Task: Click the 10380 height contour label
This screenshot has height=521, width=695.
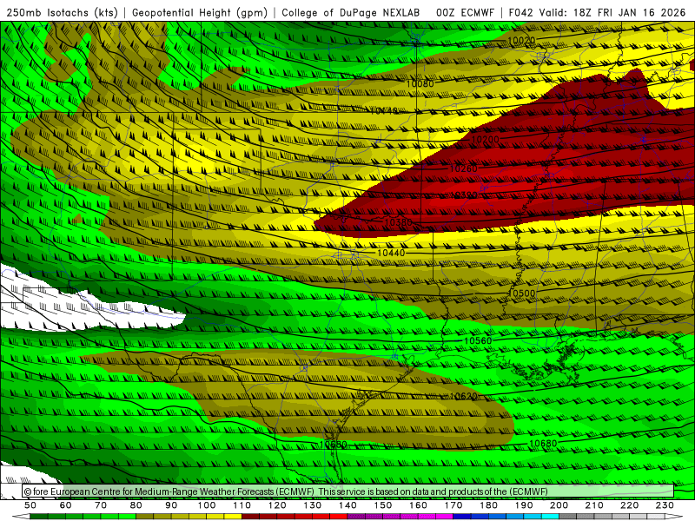Action: click(398, 222)
